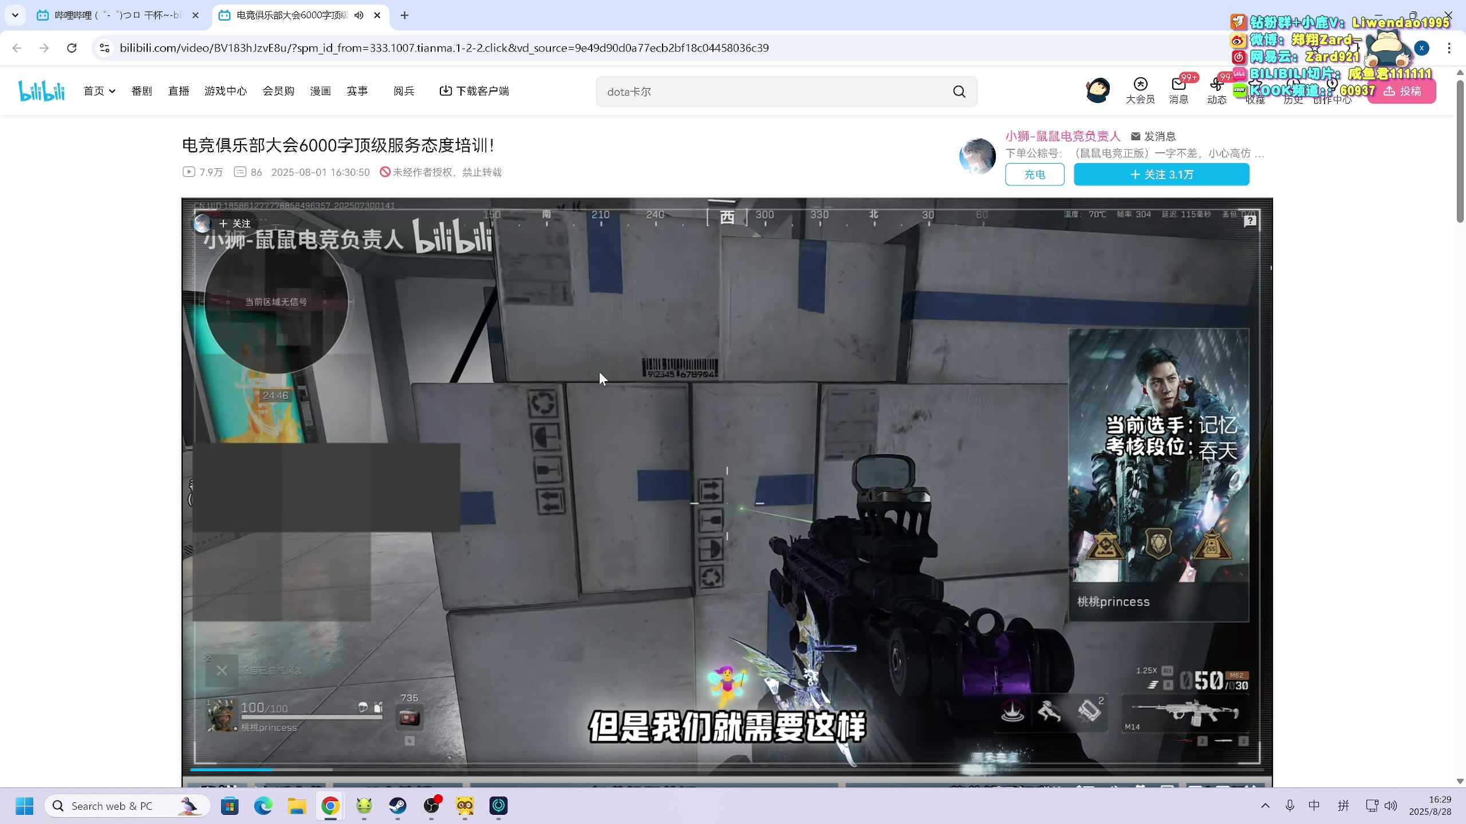Open 动态 feed icon
The width and height of the screenshot is (1466, 824).
1216,91
